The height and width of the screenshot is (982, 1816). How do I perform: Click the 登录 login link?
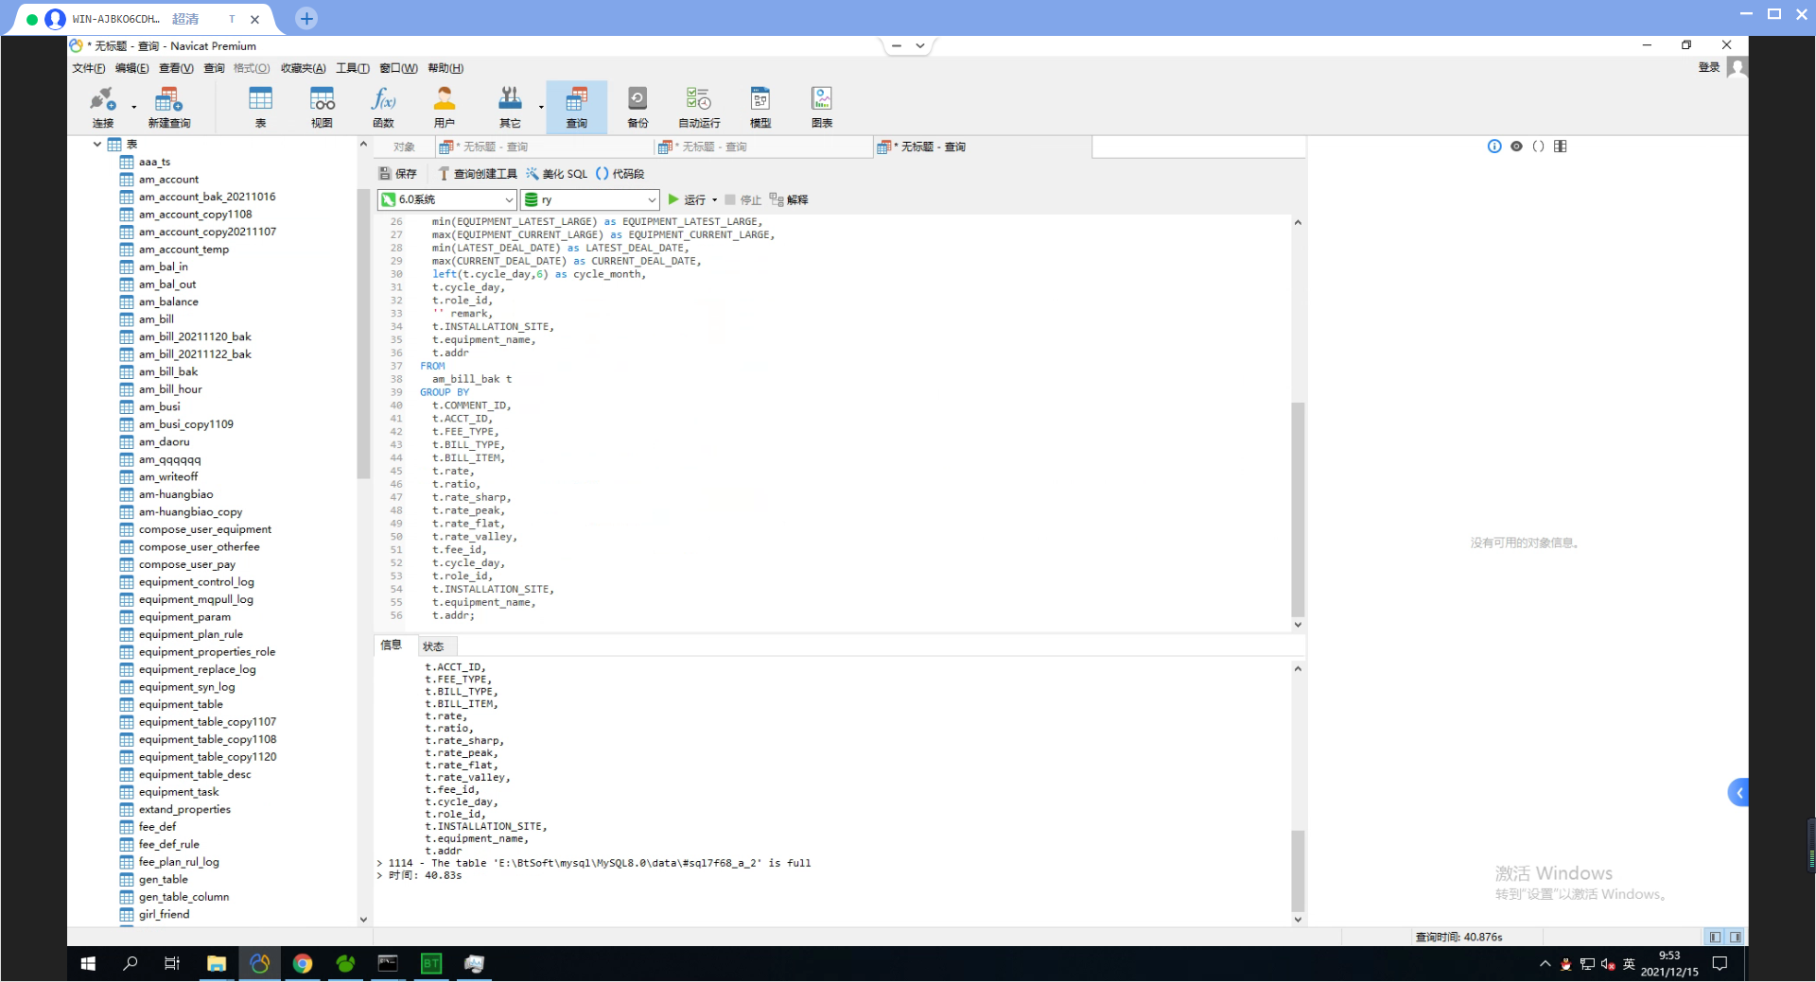tap(1709, 67)
